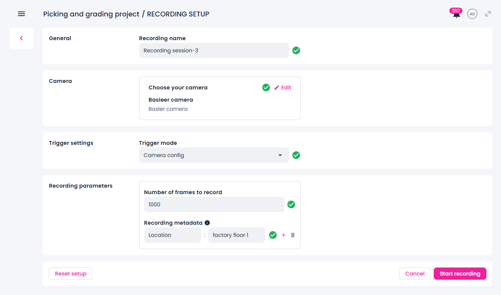Click the Number of frames to record label
Viewport: 501px width, 295px height.
click(x=183, y=192)
